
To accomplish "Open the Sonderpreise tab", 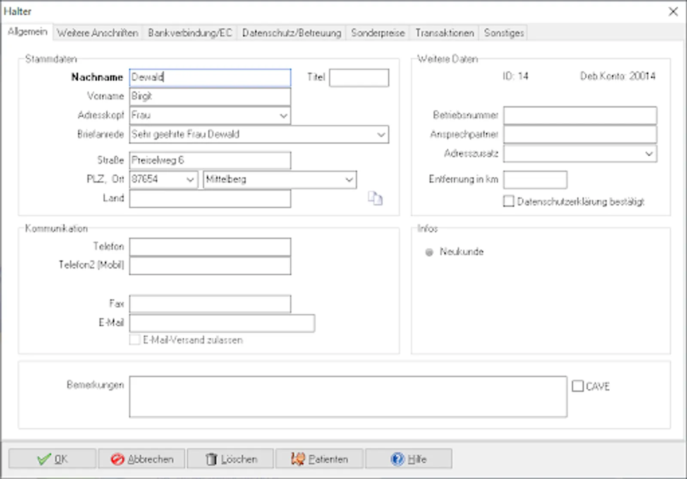I will click(x=378, y=33).
